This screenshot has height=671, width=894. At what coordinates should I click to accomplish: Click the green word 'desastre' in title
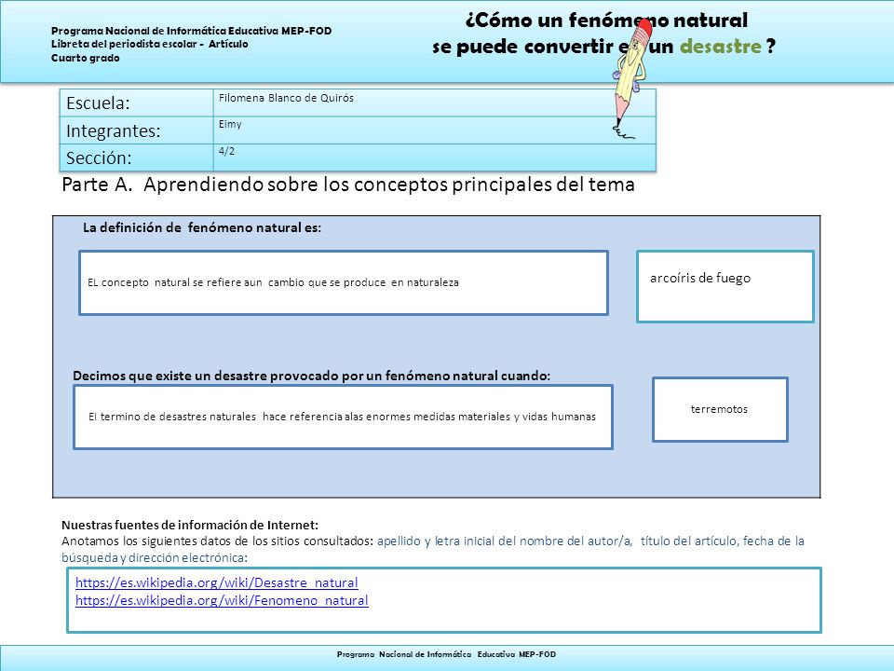721,47
